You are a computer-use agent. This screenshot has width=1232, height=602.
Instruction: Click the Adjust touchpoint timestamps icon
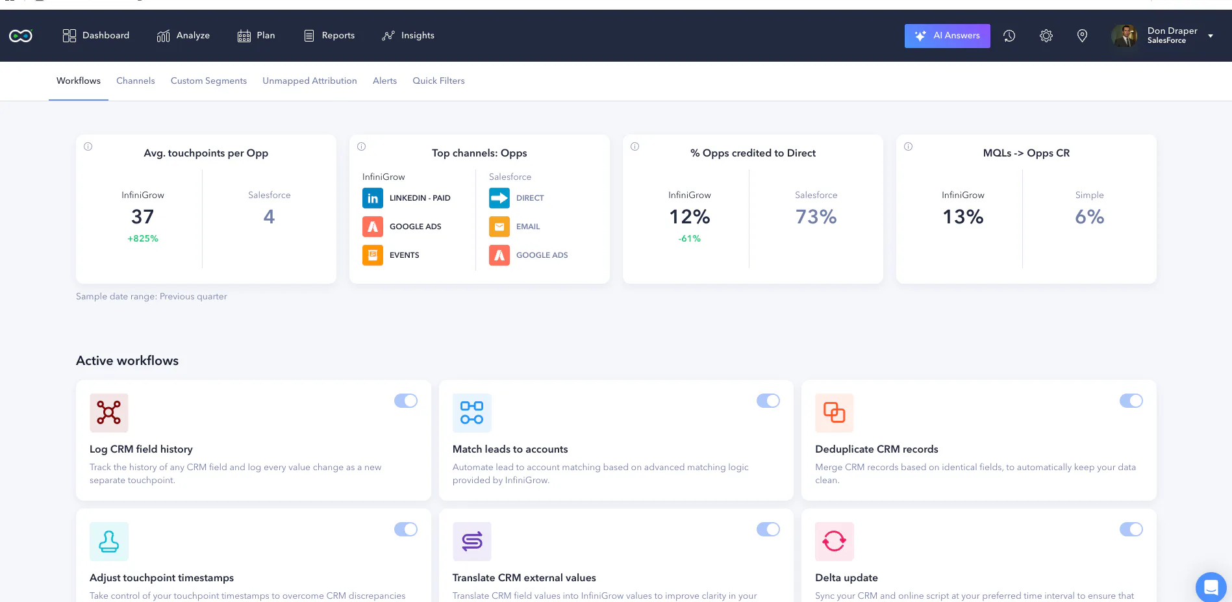coord(109,542)
